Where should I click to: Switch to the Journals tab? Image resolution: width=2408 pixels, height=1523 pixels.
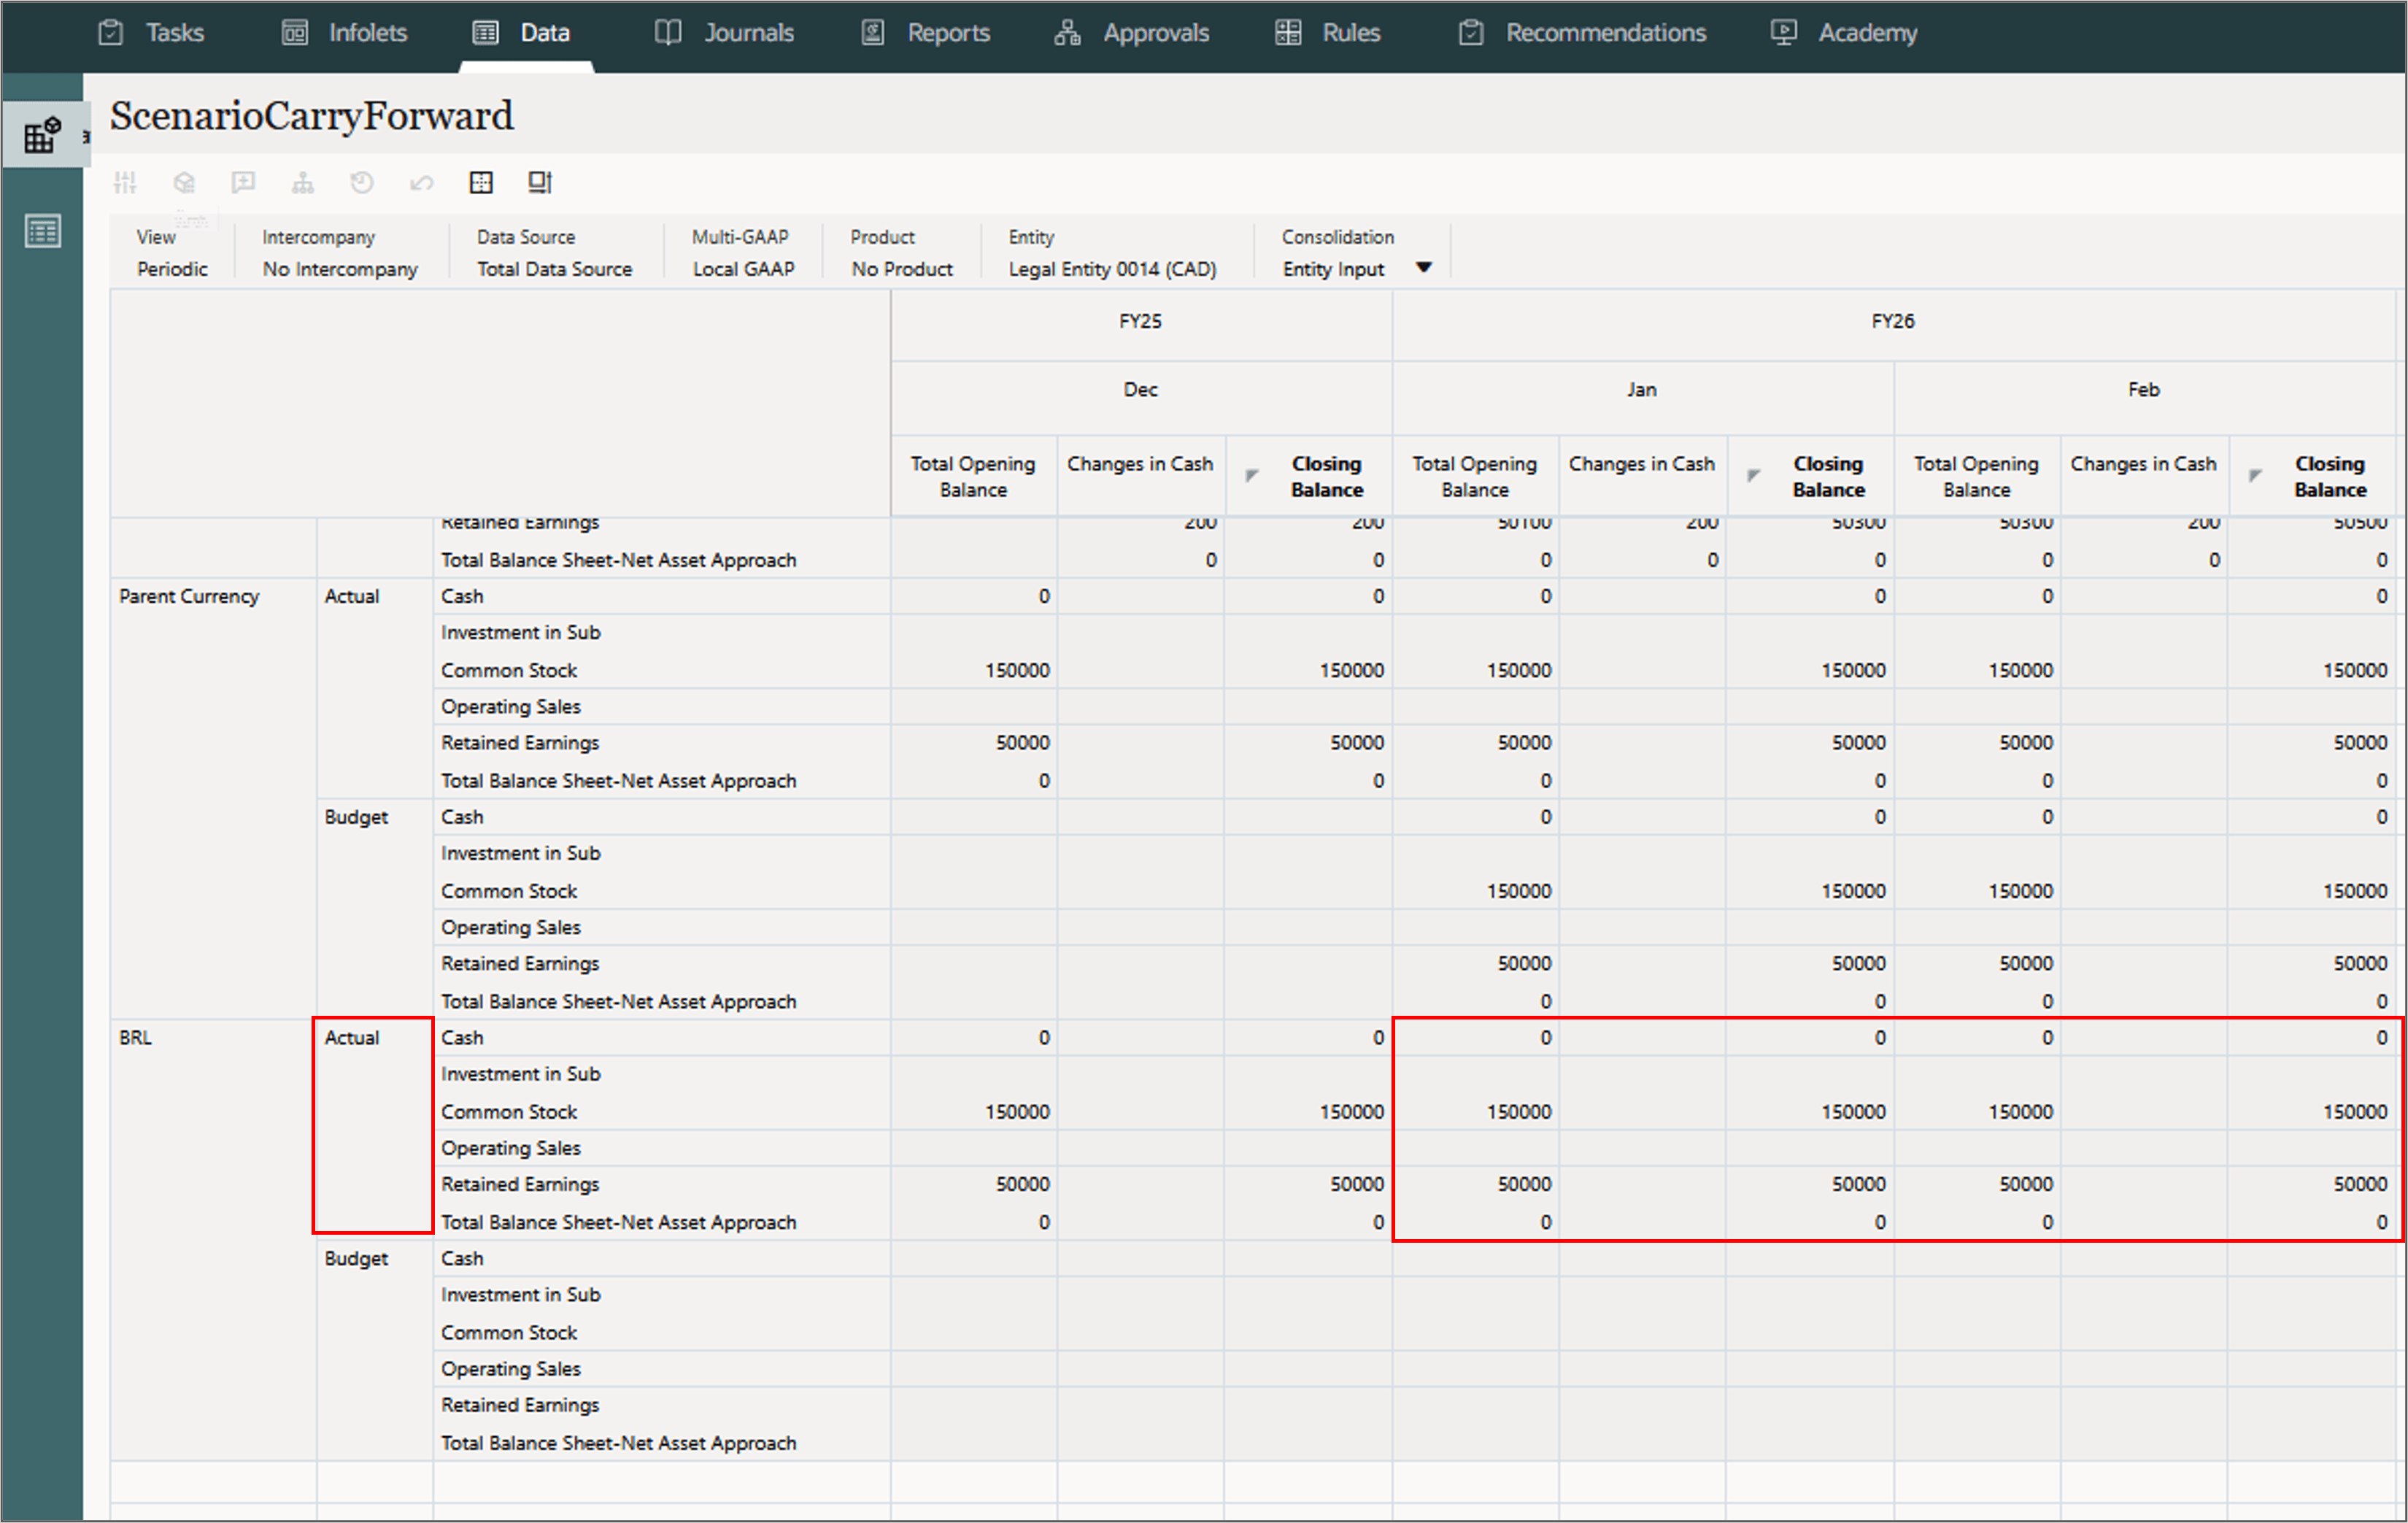click(725, 33)
